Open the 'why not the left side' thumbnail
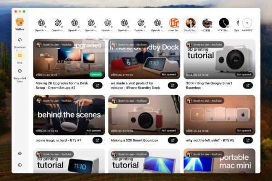The height and width of the screenshot is (181, 272). (x=219, y=115)
